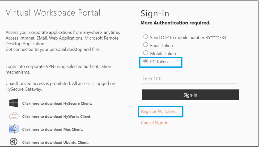This screenshot has width=259, height=147.
Task: Open the Register PC Token link
Action: click(158, 111)
